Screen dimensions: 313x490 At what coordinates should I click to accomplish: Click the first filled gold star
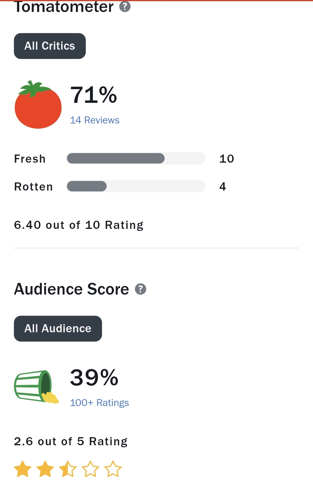click(23, 469)
